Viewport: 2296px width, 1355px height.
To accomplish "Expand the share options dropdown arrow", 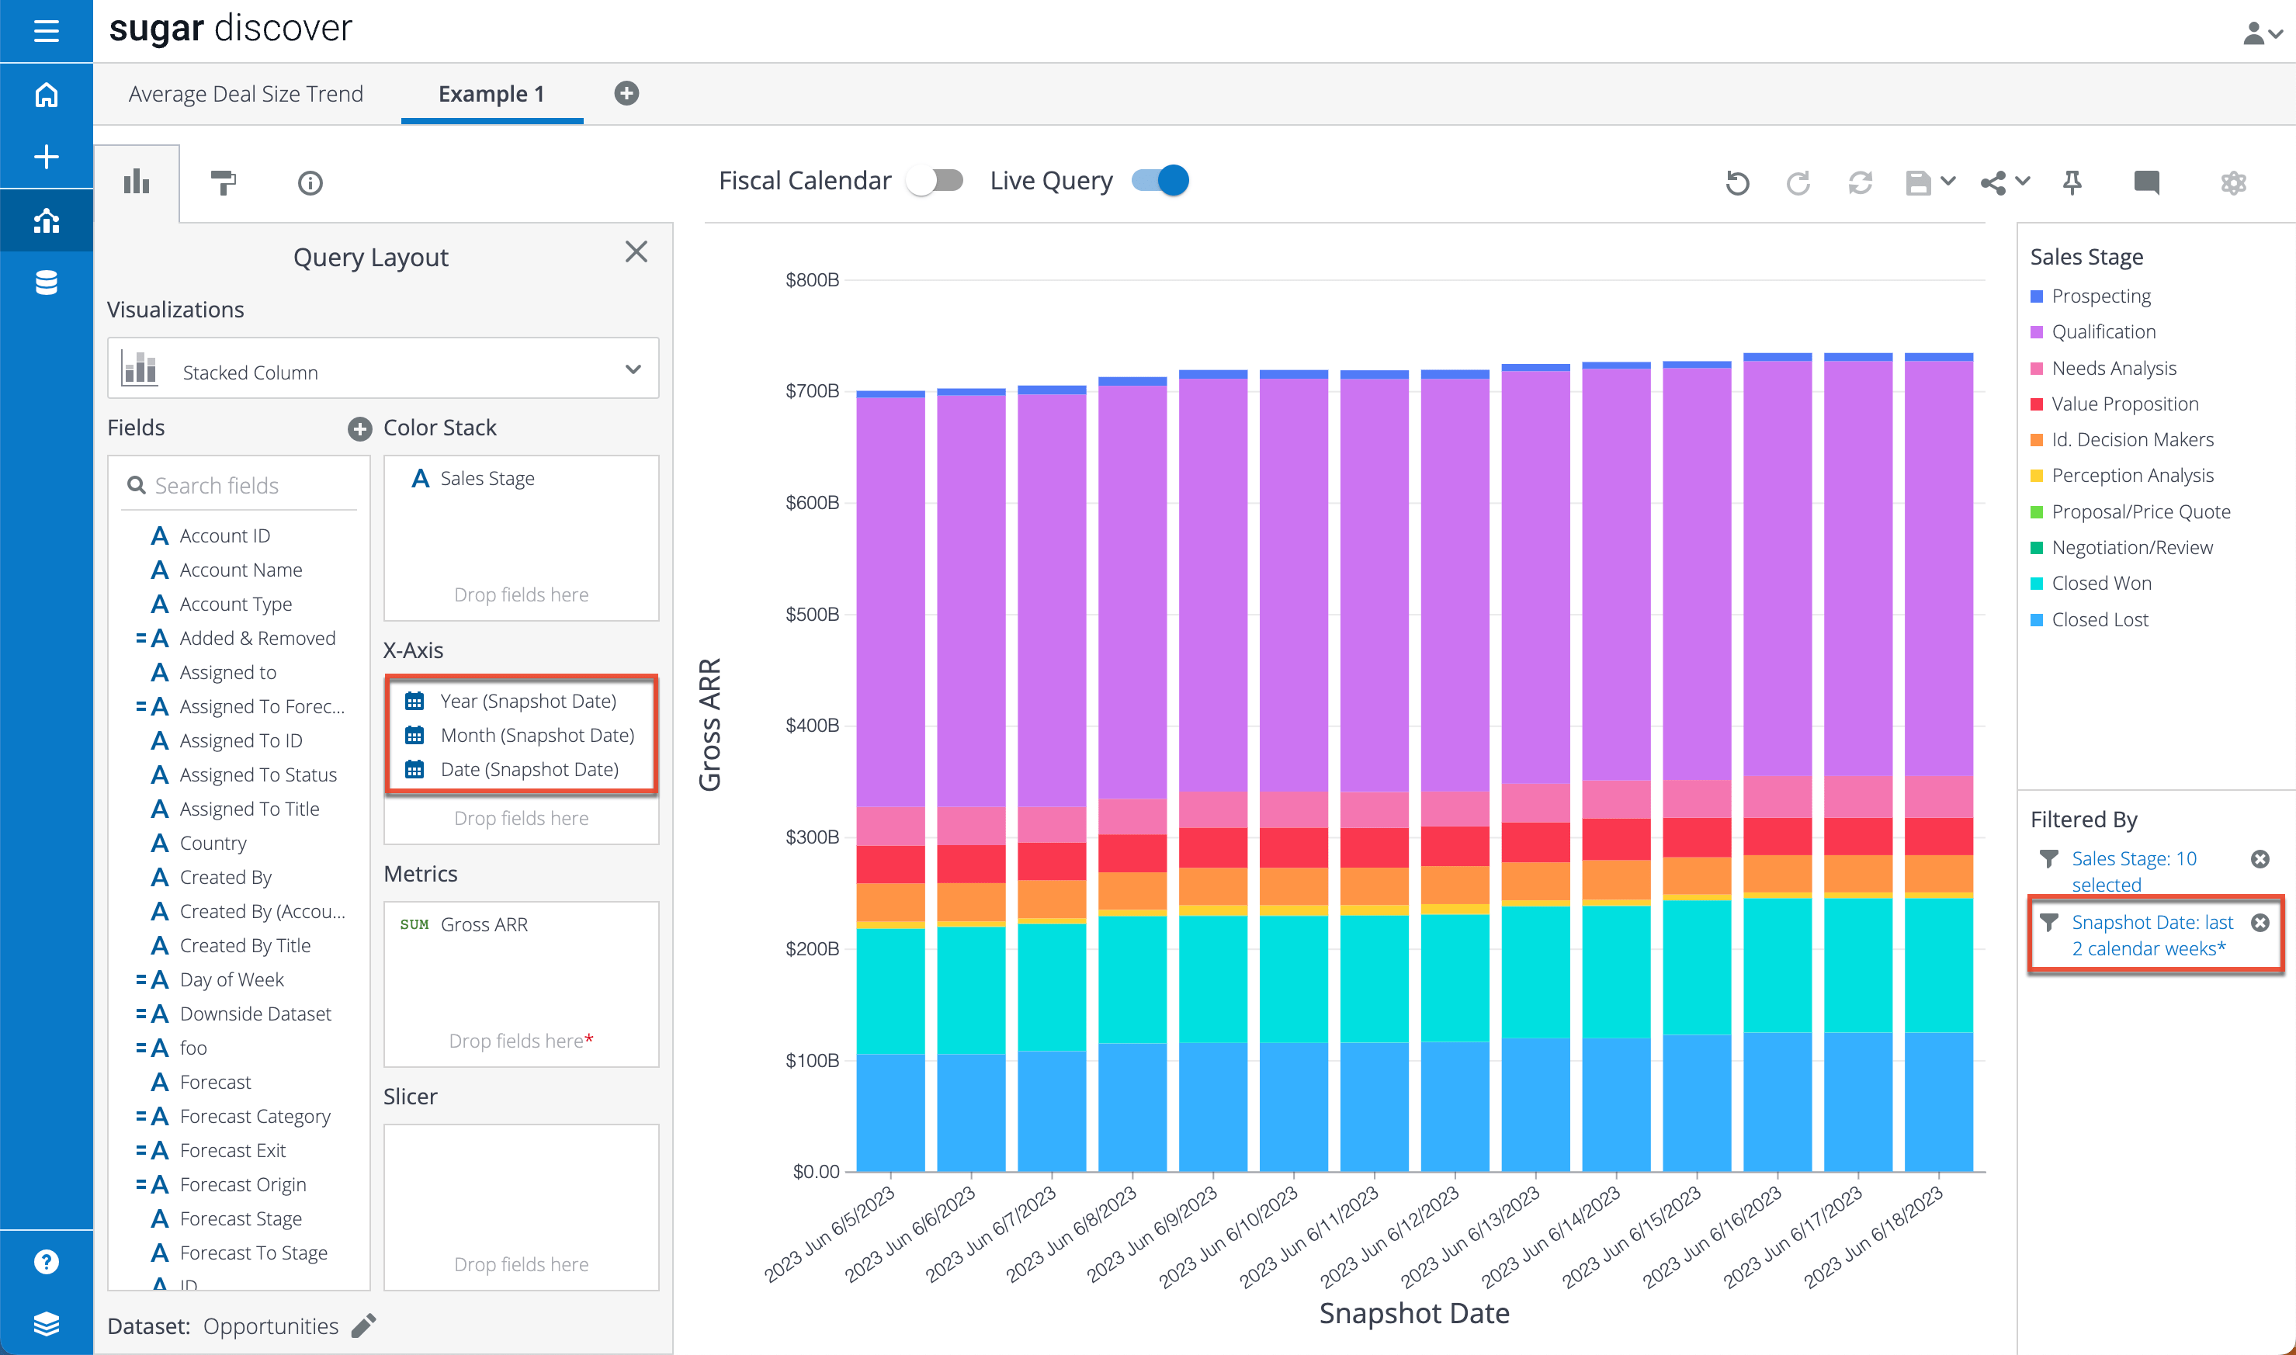I will pyautogui.click(x=2023, y=181).
